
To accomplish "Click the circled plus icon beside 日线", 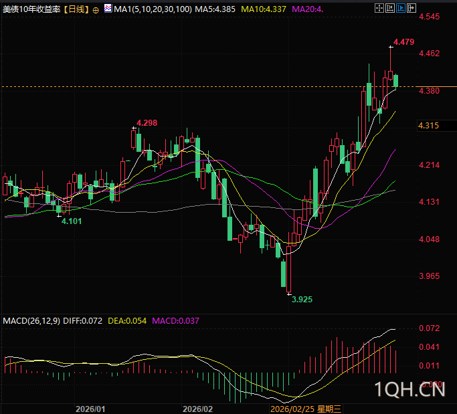I will point(96,11).
